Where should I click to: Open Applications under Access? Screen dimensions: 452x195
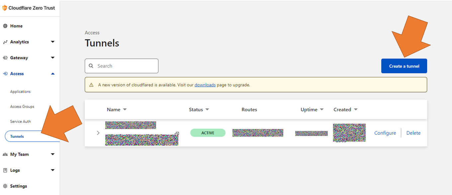(x=20, y=92)
